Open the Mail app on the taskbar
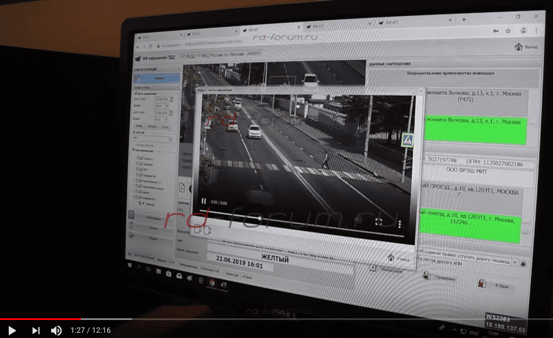Screen dimensions: 553x338 point(179,276)
